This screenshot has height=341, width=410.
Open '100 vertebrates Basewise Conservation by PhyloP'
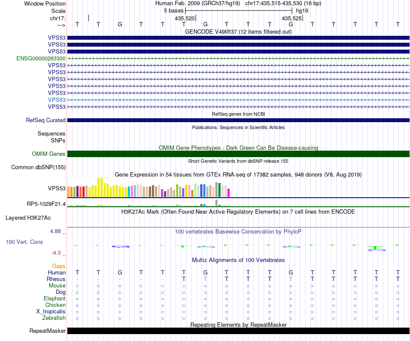point(238,232)
